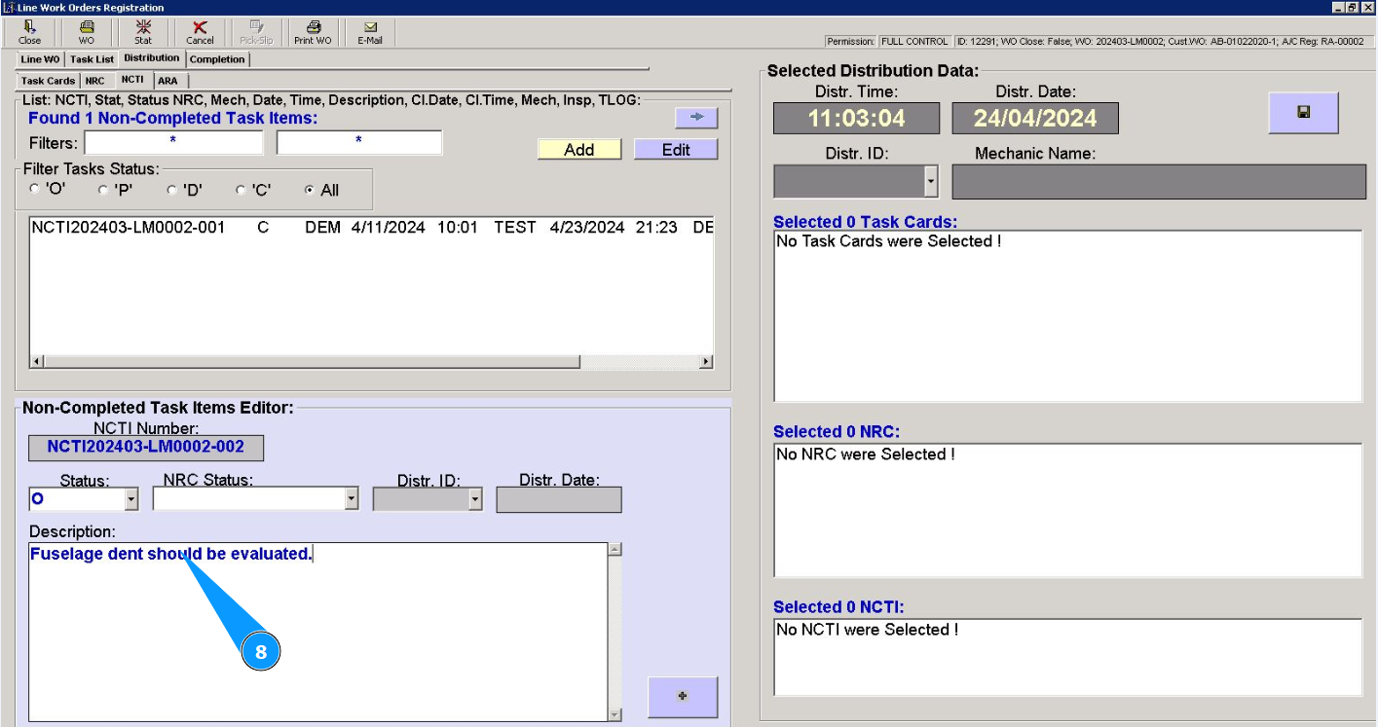1378x727 pixels.
Task: Click the task list scroll-left arrow
Action: (x=37, y=362)
